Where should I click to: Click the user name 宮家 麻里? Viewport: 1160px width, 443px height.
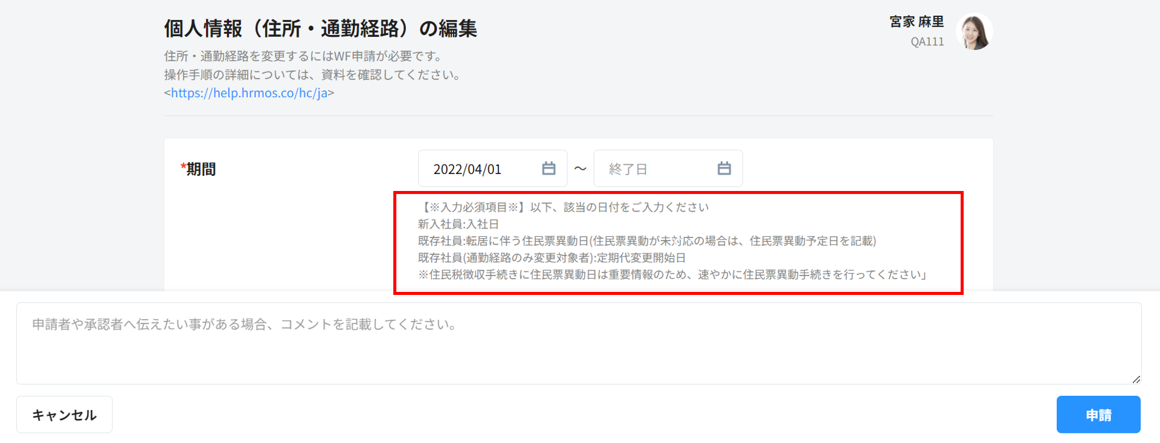point(917,22)
